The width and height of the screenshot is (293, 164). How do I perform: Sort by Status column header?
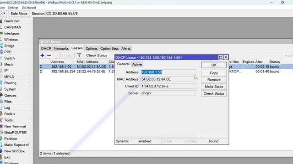pos(275,62)
